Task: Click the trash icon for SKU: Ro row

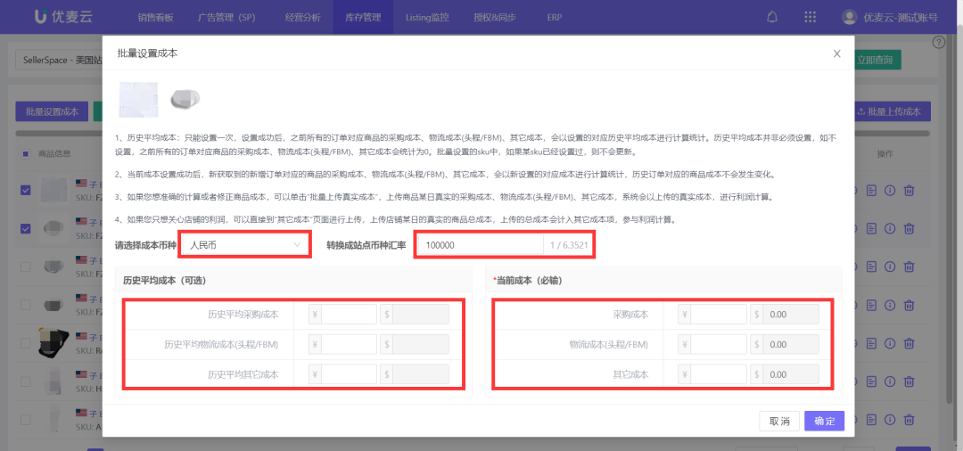Action: tap(909, 343)
